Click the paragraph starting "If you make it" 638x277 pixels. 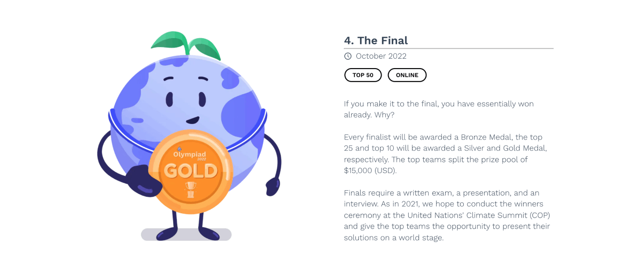(x=439, y=109)
